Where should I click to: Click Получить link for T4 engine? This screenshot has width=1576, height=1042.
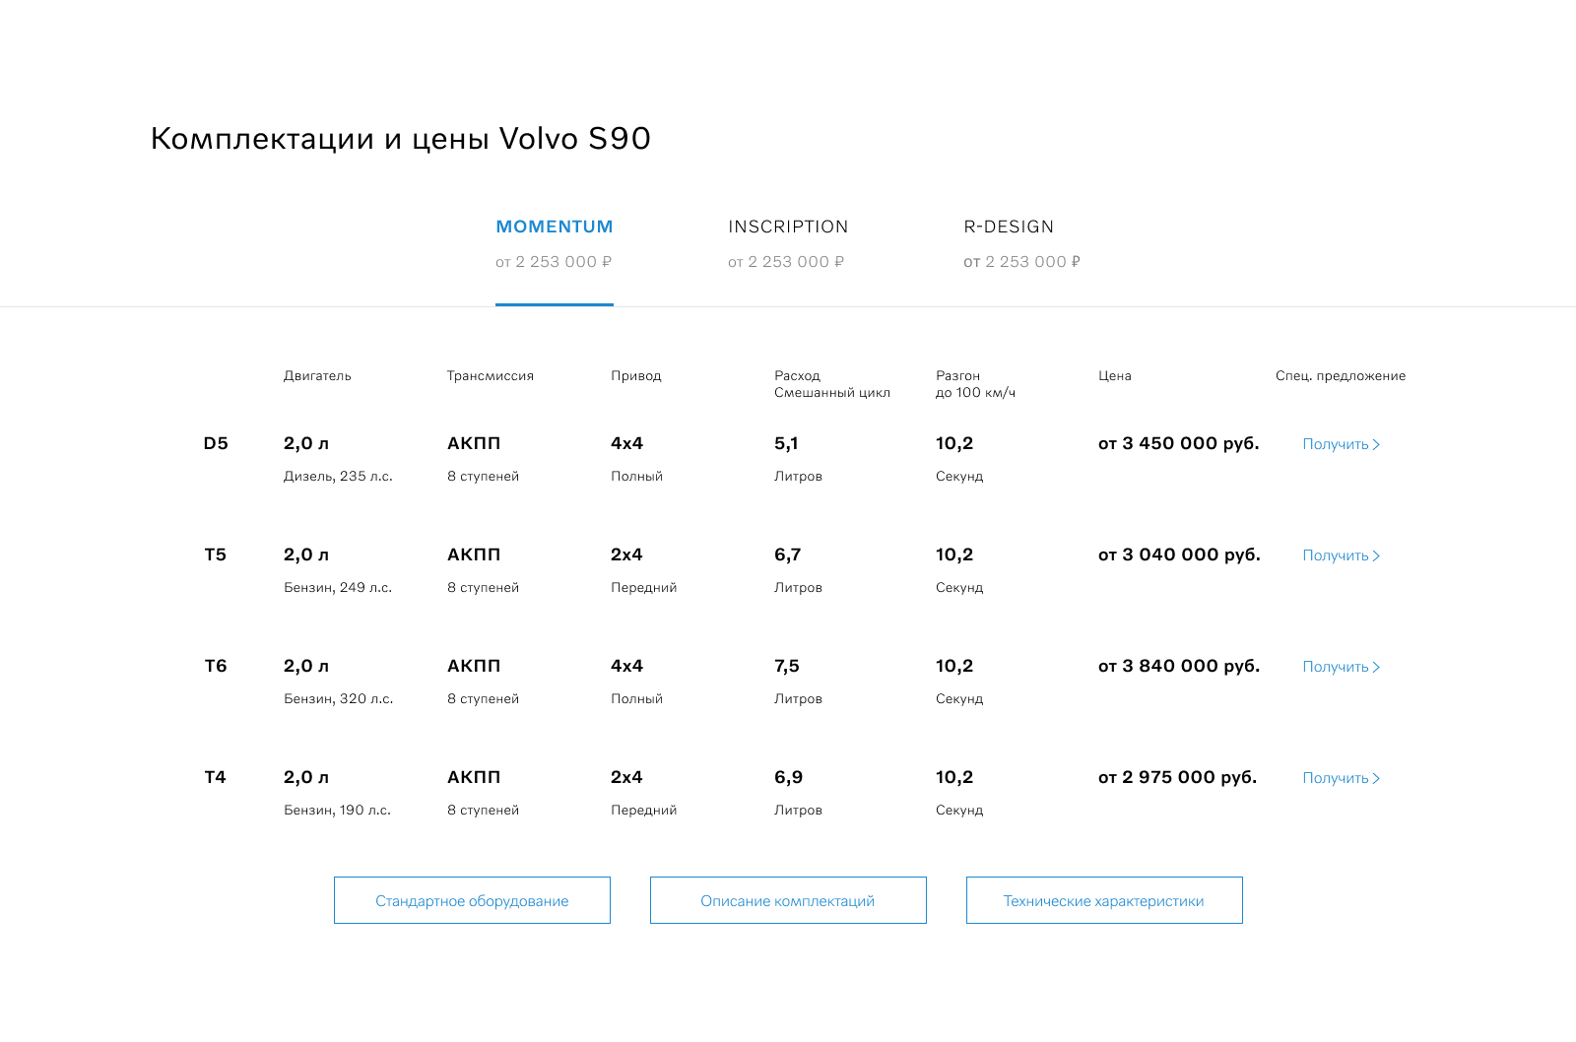coord(1336,778)
